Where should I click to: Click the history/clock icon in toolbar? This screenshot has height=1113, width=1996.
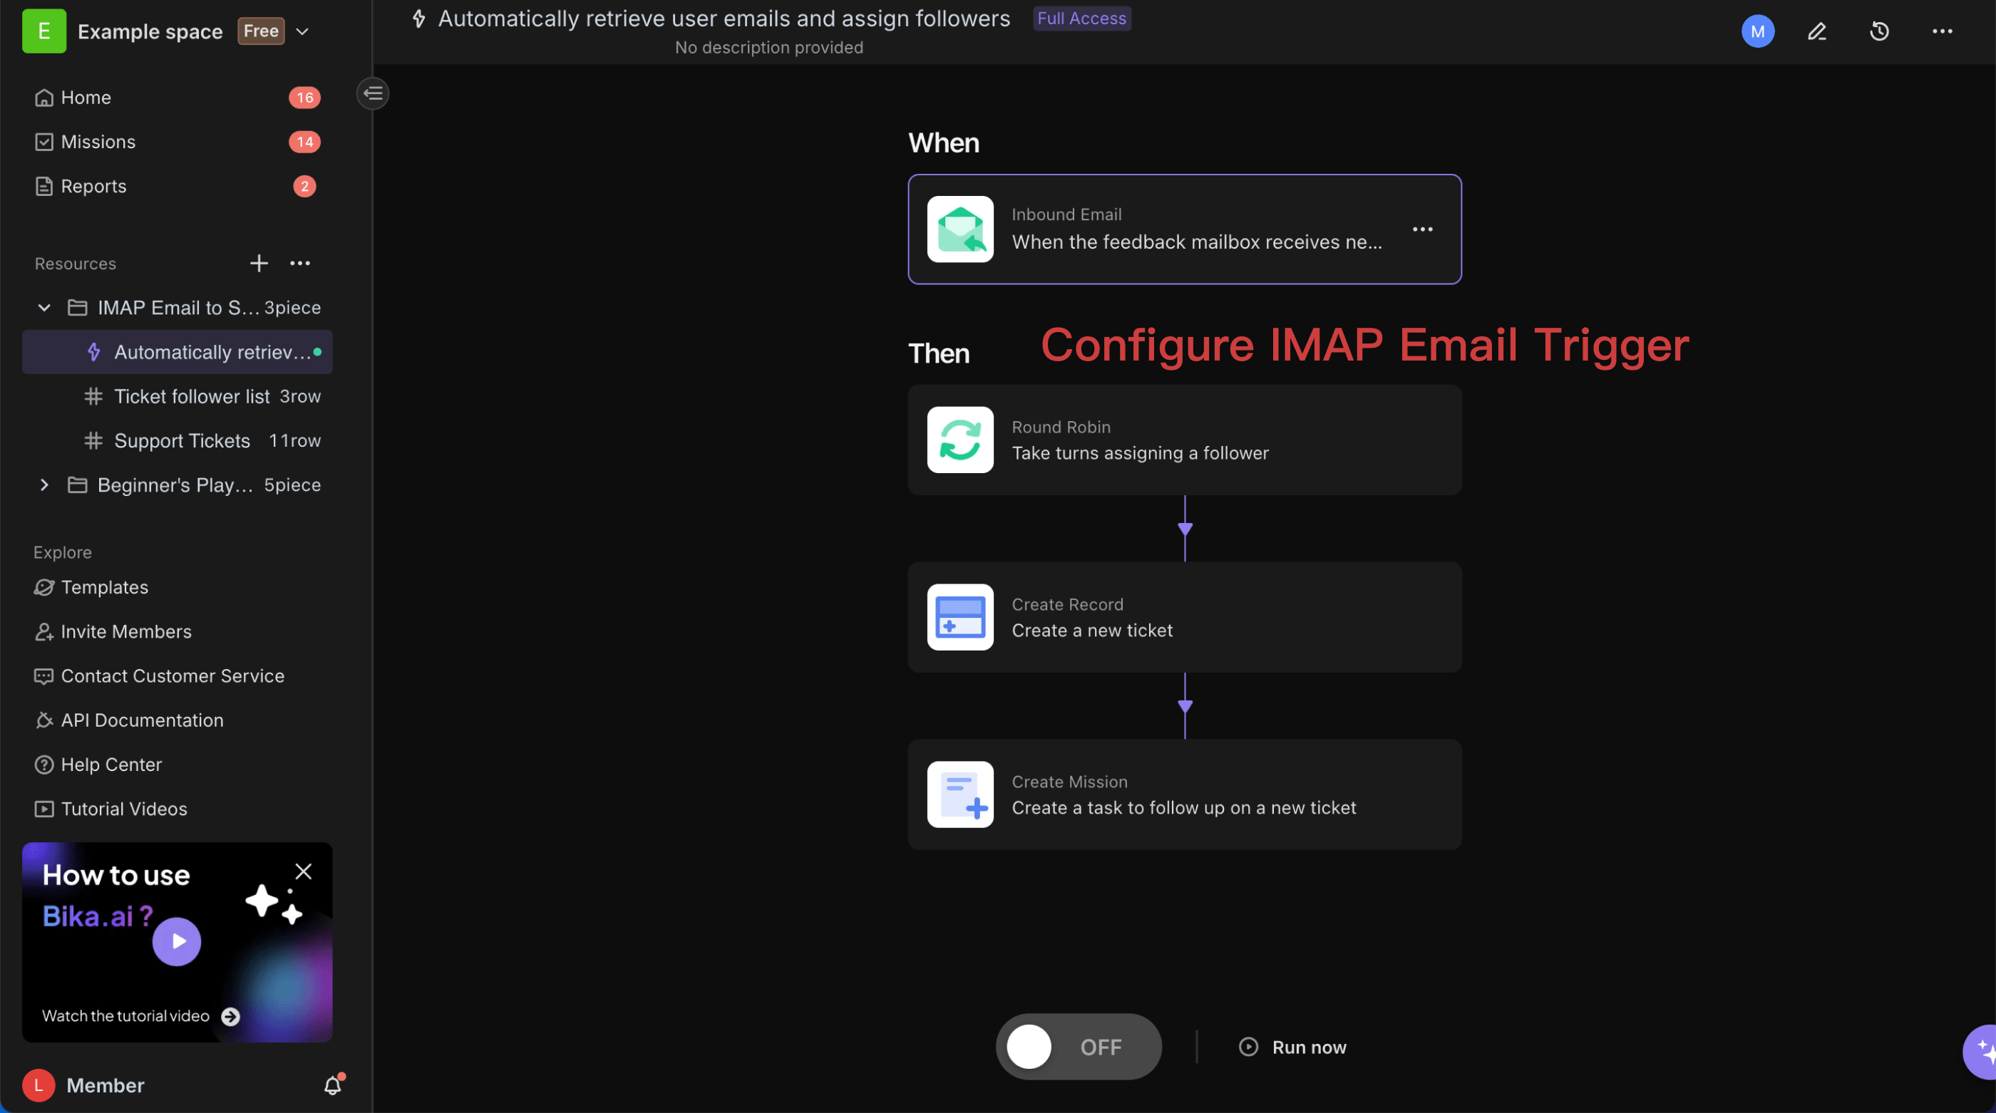click(x=1878, y=31)
